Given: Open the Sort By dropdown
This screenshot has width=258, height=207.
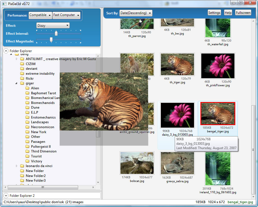Looking at the screenshot, I should pos(136,13).
